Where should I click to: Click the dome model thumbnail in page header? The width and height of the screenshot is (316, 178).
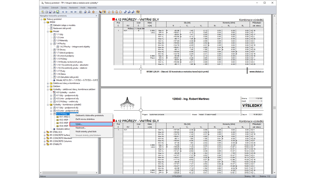(127, 103)
